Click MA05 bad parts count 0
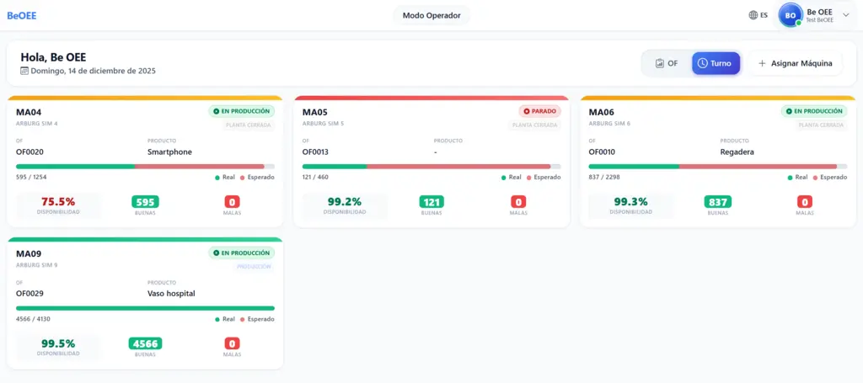863x383 pixels. pos(518,202)
